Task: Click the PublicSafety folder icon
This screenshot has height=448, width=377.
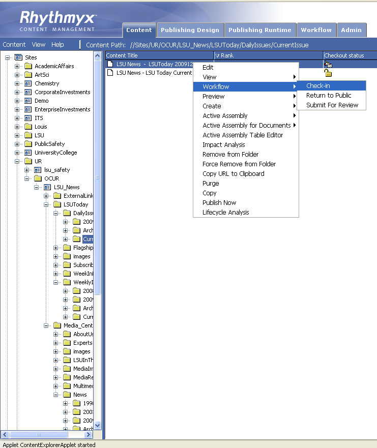Action: point(28,144)
